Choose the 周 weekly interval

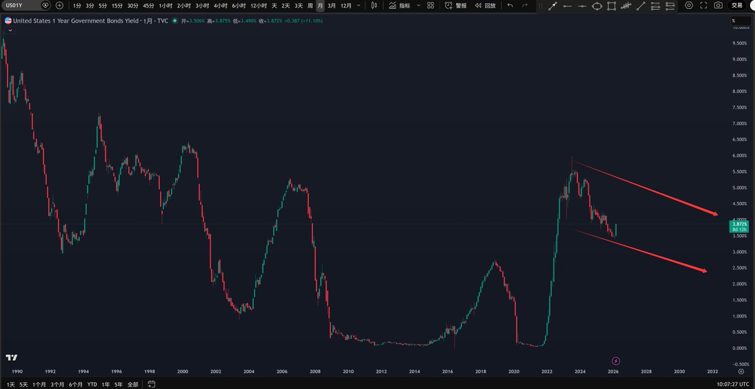[310, 5]
